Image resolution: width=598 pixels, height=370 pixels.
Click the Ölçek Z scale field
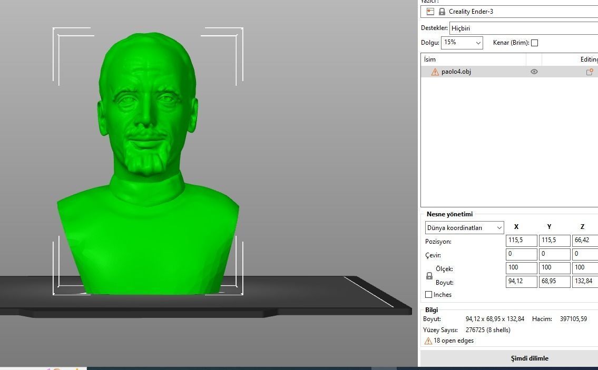(585, 268)
